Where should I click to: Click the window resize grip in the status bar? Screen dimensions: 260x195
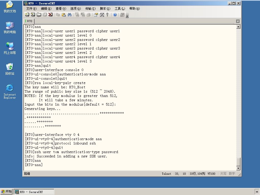239,174
